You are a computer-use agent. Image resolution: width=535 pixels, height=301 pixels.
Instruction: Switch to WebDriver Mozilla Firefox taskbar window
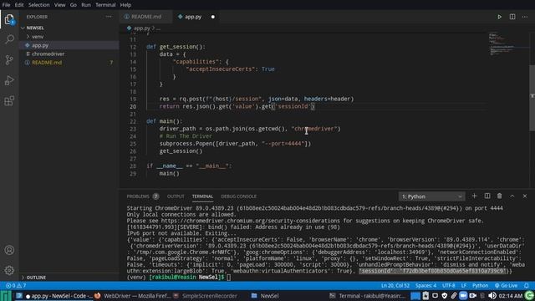(133, 296)
